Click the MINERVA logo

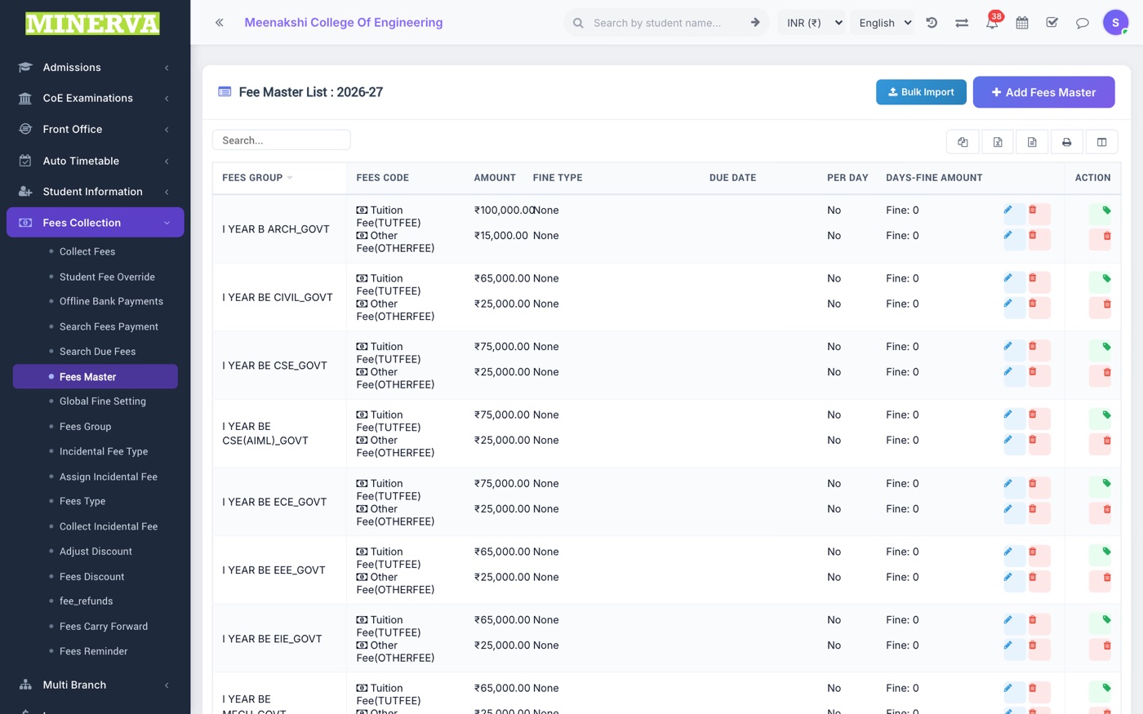pyautogui.click(x=92, y=24)
